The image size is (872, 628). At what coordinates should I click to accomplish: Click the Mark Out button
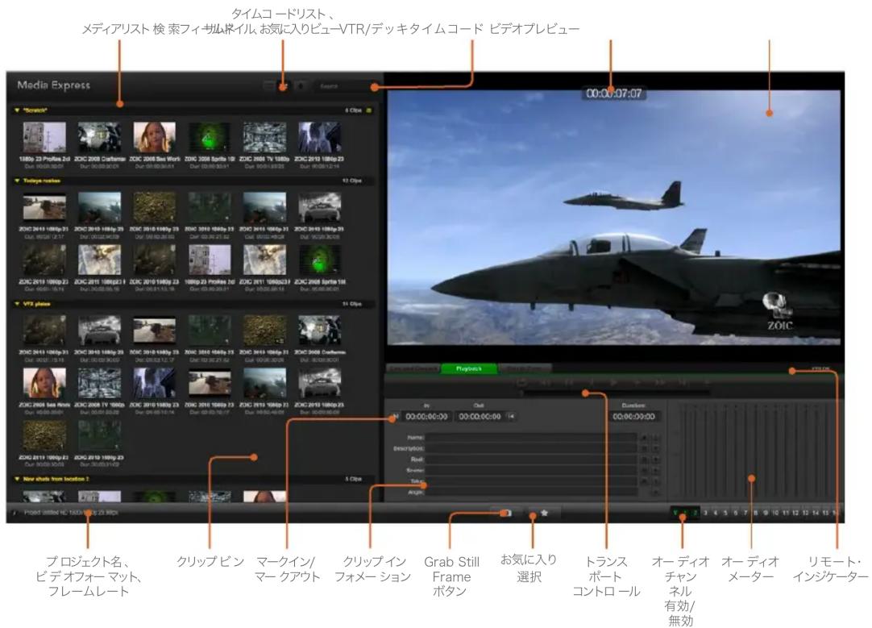pos(511,416)
